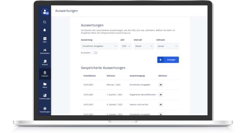
Task: Click the Auswertungen page title
Action: point(66,11)
